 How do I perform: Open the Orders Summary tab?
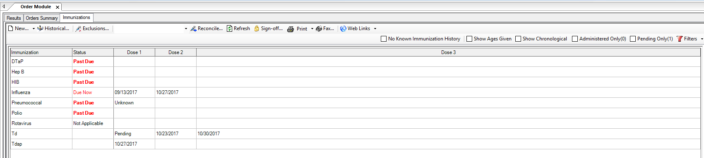[42, 18]
